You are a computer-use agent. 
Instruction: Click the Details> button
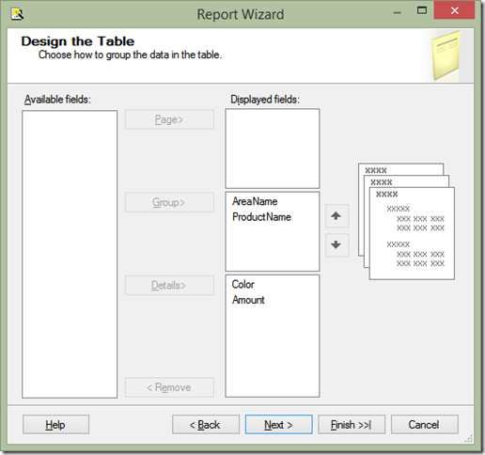click(169, 286)
